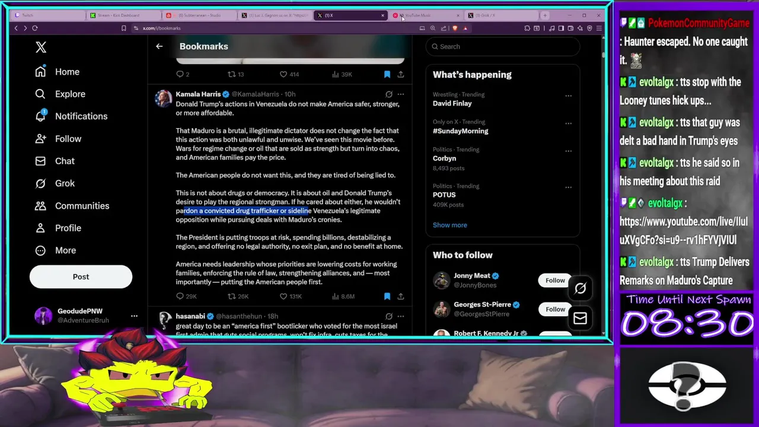Screen dimensions: 759x427
Task: Repost the post with 13 reposts
Action: click(236, 74)
